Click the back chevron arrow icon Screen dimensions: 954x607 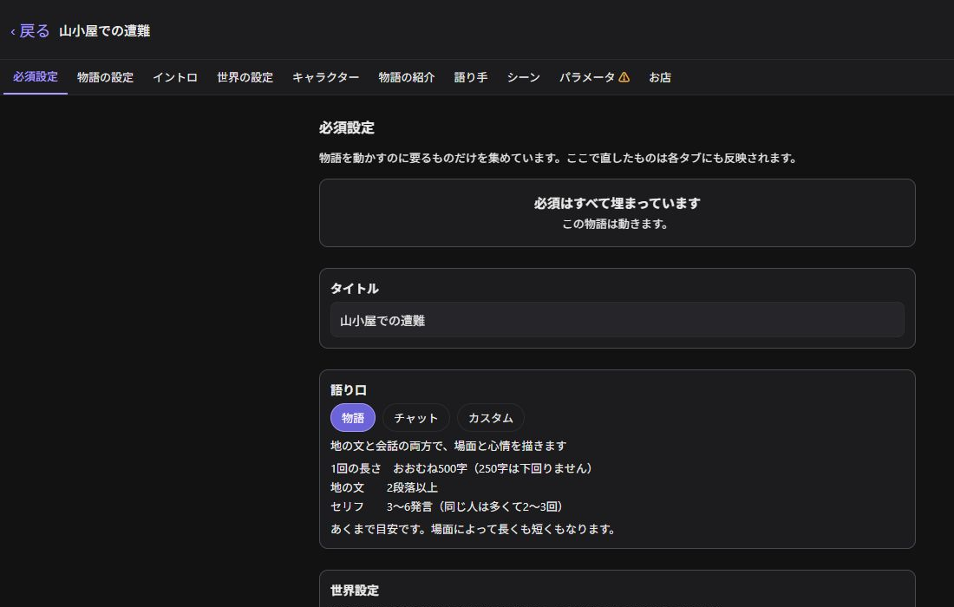point(13,31)
